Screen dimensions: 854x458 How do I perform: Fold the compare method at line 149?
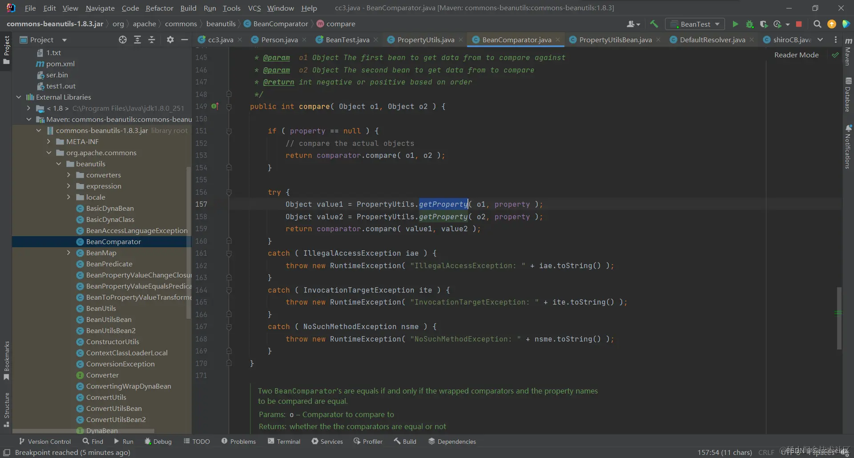pos(229,107)
